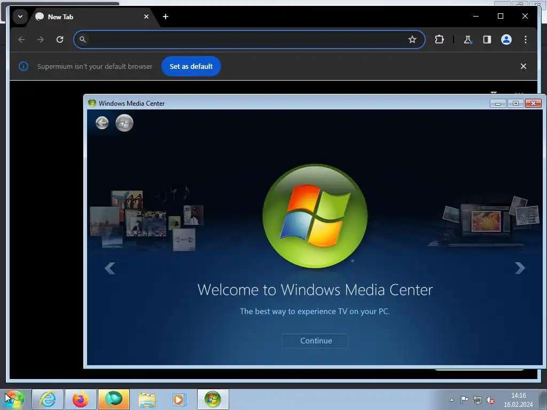Open Action Center flag icon
Screen dimensions: 547x410
tap(464, 400)
